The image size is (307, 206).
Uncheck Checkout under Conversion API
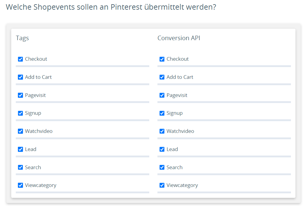point(162,59)
